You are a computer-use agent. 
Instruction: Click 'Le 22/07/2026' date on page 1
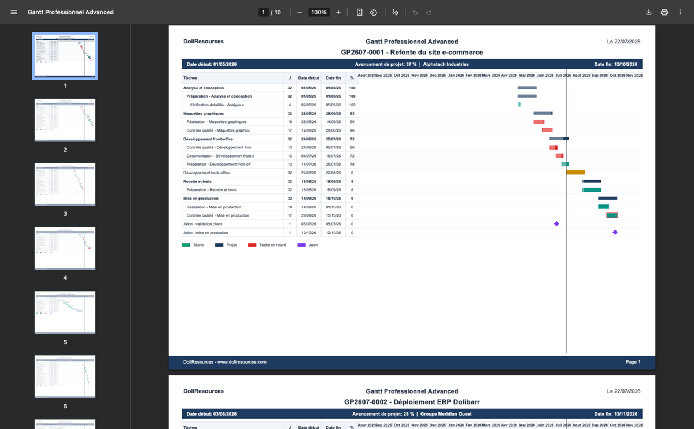tap(623, 42)
